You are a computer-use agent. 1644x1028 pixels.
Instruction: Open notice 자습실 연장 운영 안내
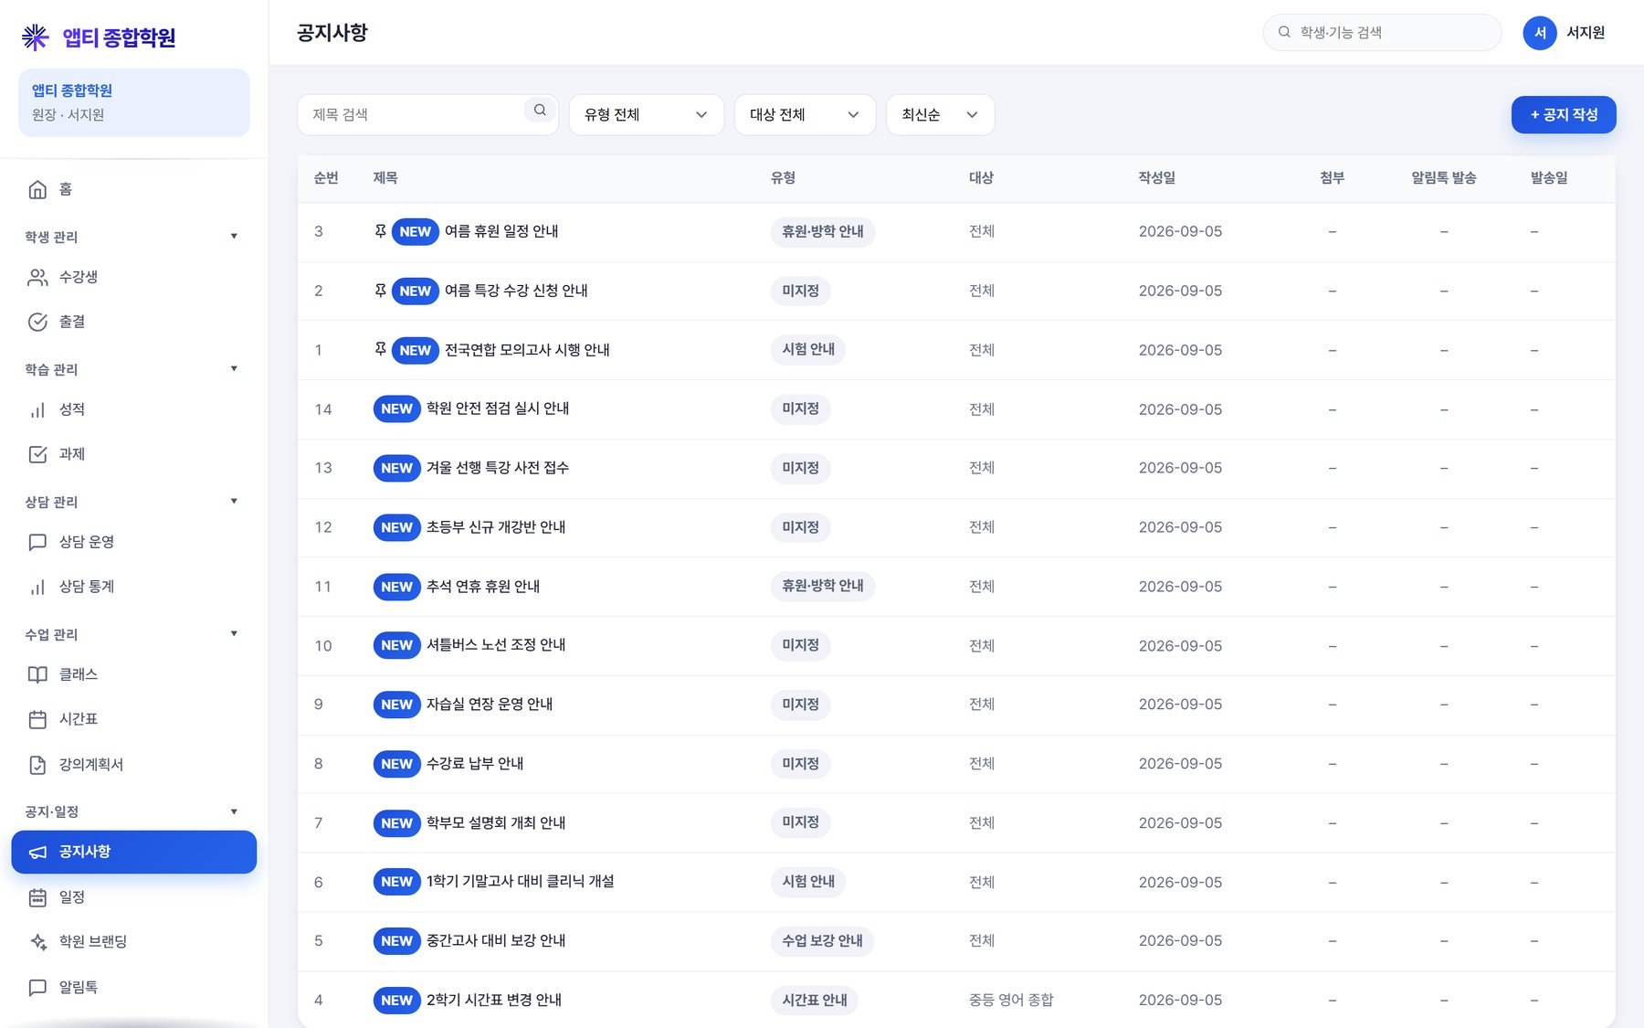(489, 704)
